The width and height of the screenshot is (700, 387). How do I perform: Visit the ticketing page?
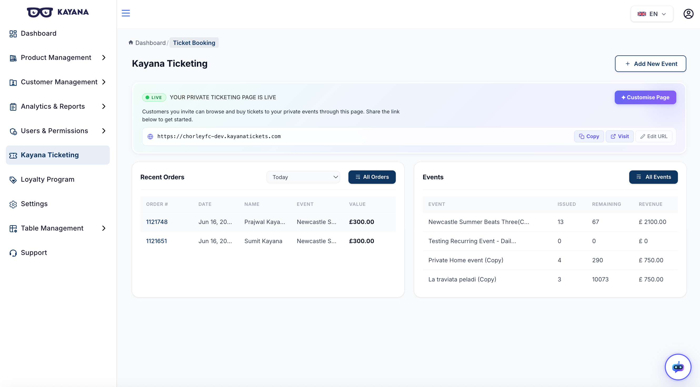(x=619, y=137)
